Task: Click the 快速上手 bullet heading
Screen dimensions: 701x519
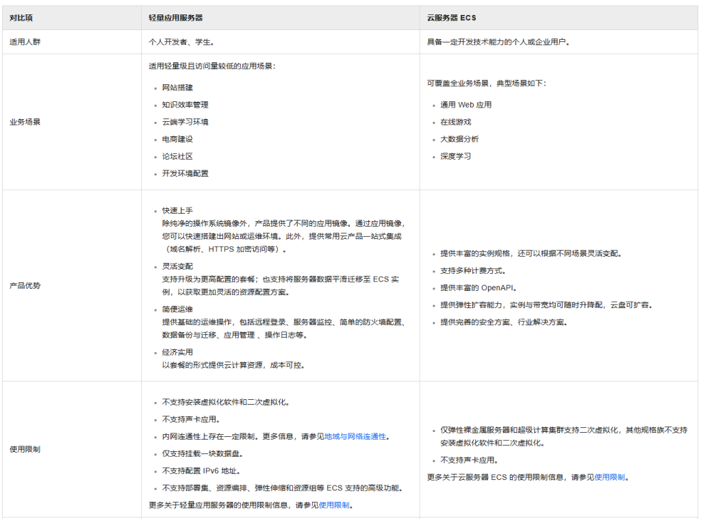Action: click(x=177, y=211)
